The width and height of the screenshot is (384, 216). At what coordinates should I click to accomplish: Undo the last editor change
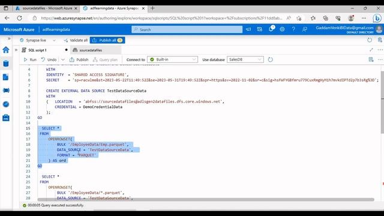[49, 59]
